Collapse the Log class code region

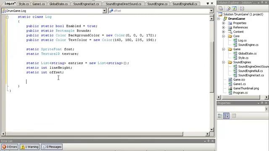click(x=7, y=17)
